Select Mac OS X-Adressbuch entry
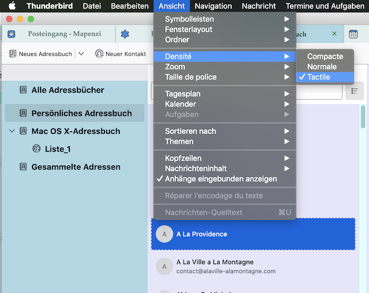Screen dimensions: 369x293 tap(76, 131)
